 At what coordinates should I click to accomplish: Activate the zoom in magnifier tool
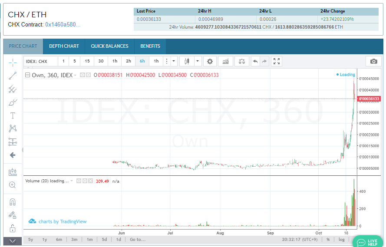pyautogui.click(x=13, y=185)
